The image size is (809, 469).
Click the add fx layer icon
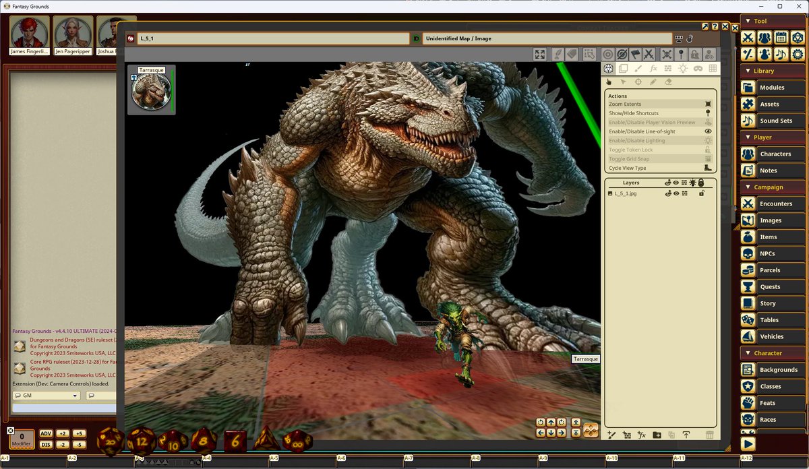[642, 435]
